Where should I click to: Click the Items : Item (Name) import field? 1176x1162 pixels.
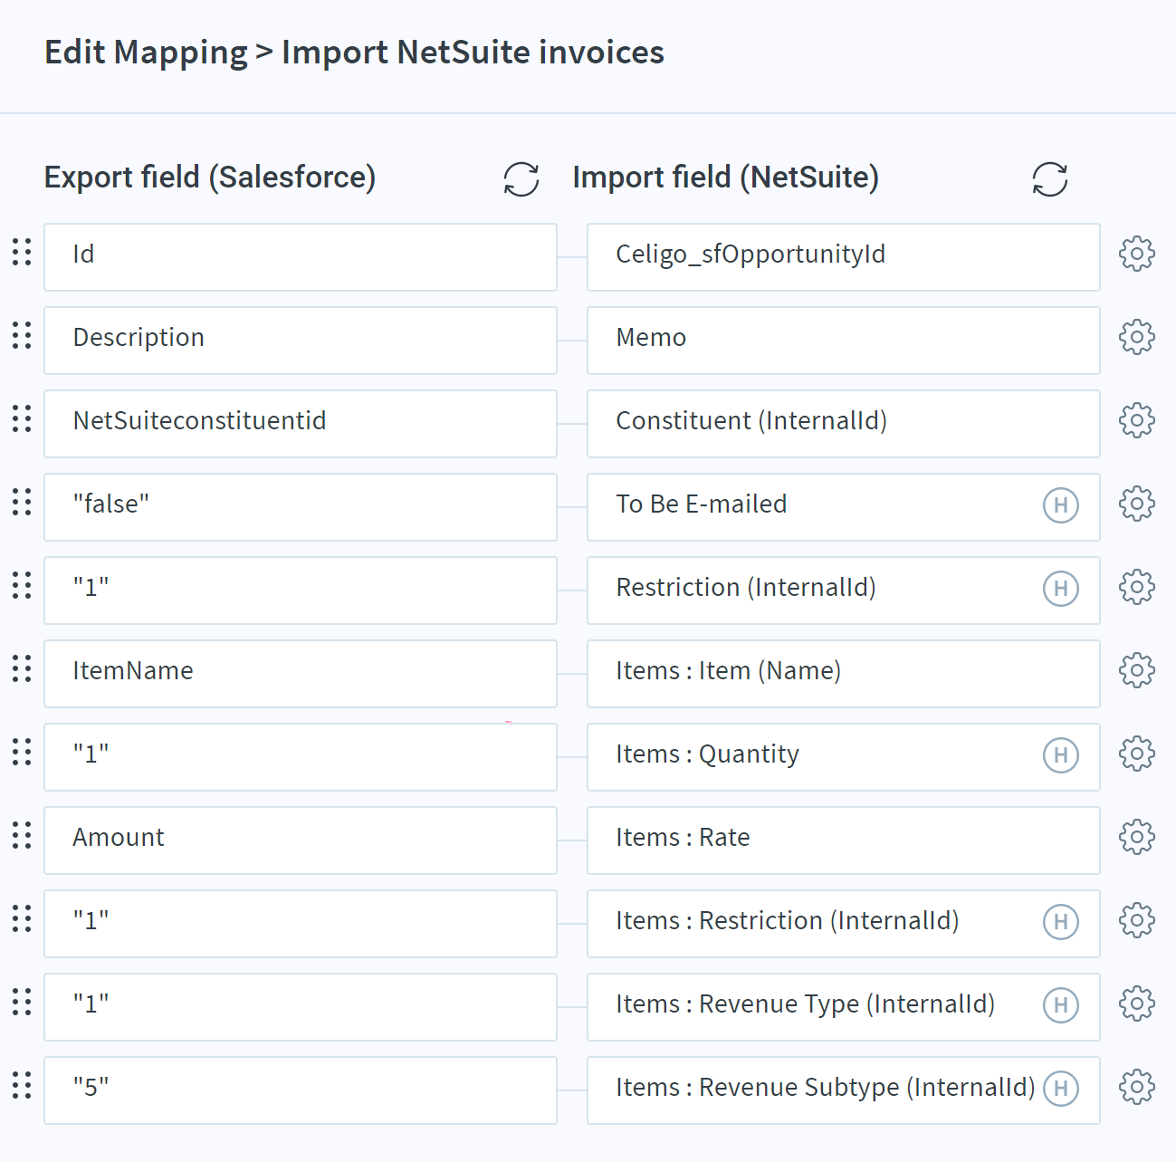coord(844,674)
